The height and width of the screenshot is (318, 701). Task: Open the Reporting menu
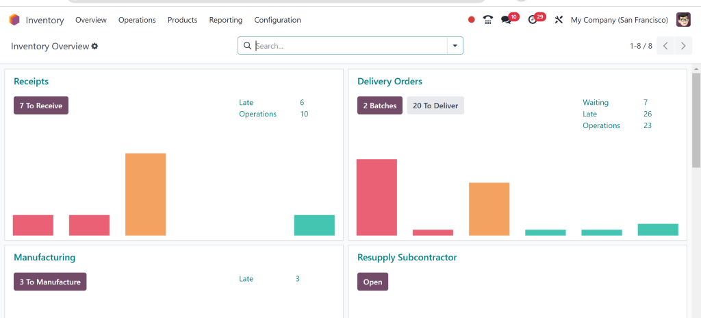[226, 20]
